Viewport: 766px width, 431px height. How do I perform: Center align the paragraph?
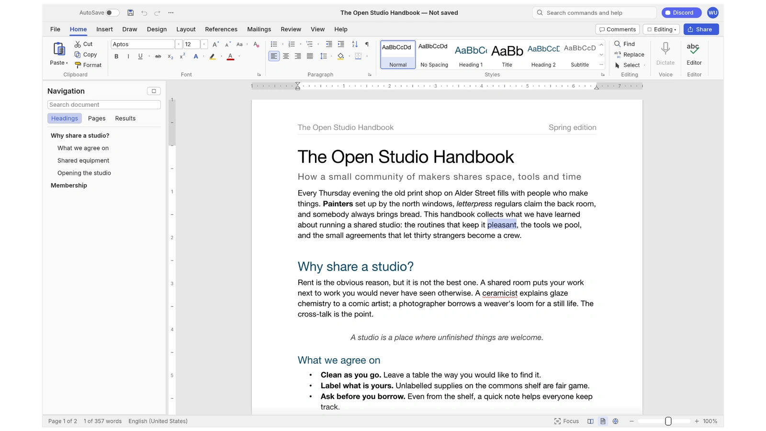(x=286, y=57)
